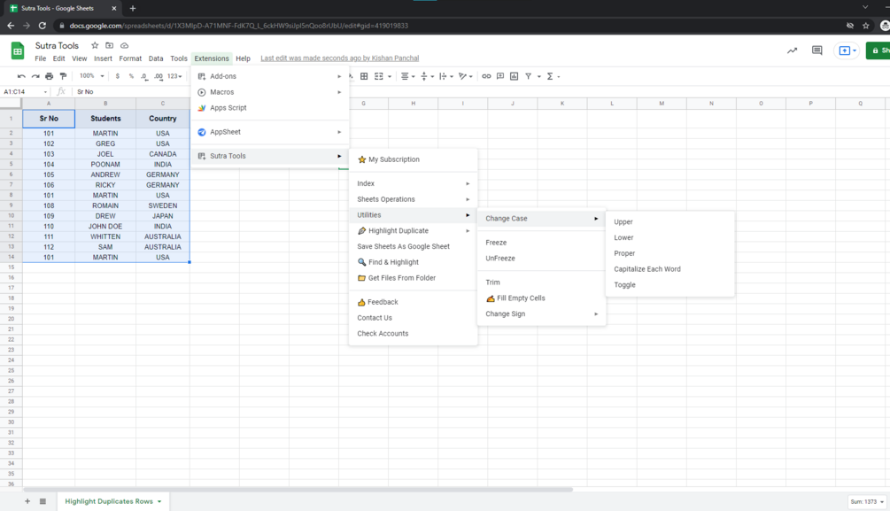Viewport: 890px width, 511px height.
Task: Click the green Share button
Action: click(878, 50)
